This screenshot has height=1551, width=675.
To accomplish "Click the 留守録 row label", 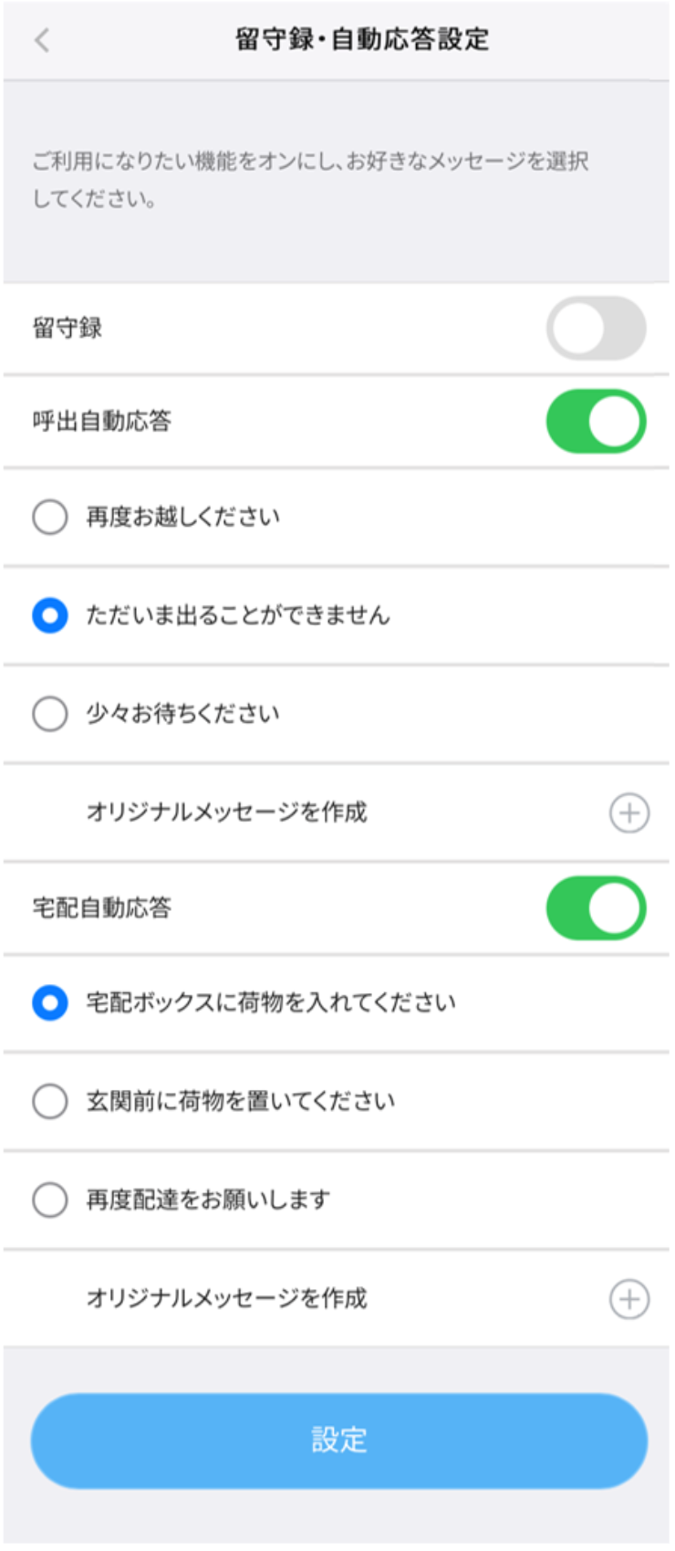I will tap(67, 329).
